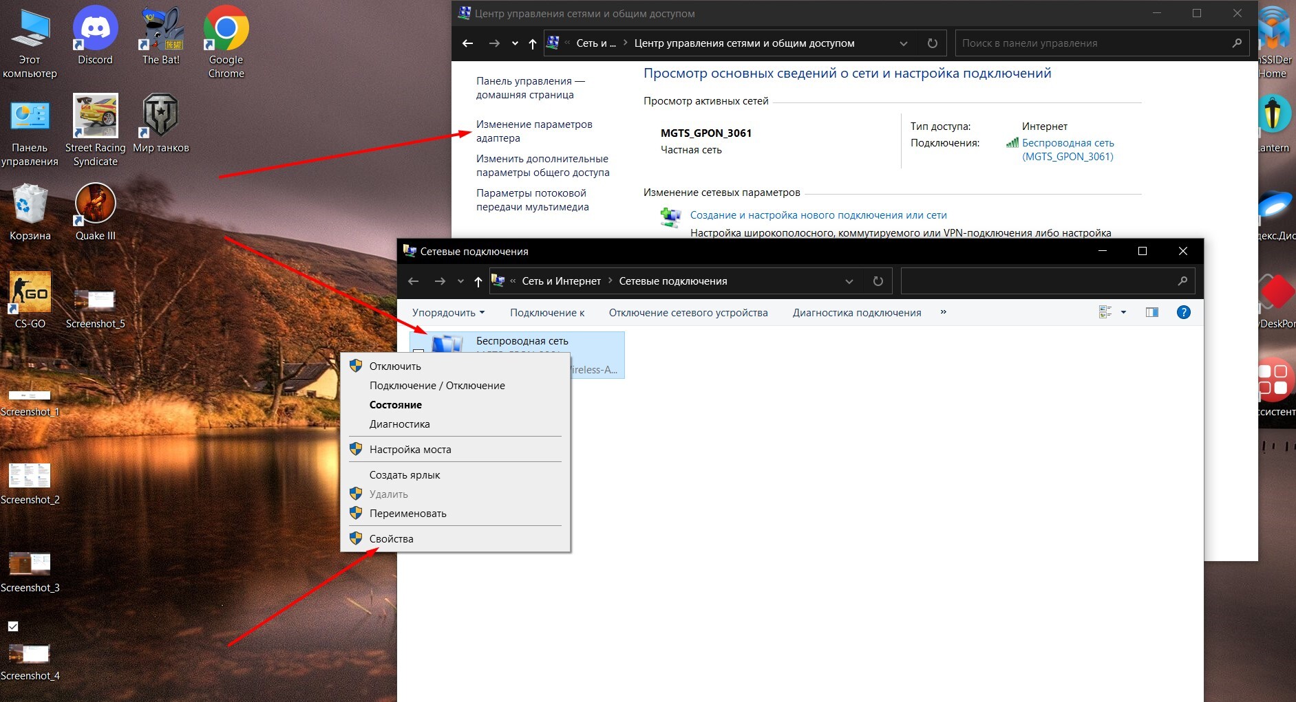Viewport: 1296px width, 702px height.
Task: Click the Поиск в панели управления field
Action: tap(1094, 43)
